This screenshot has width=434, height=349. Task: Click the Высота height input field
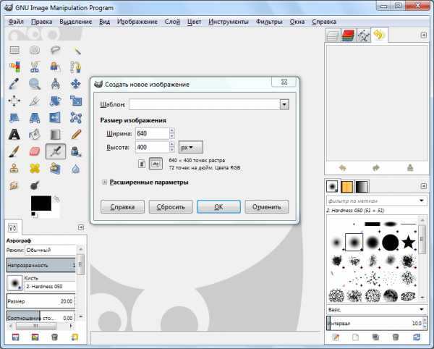point(152,147)
